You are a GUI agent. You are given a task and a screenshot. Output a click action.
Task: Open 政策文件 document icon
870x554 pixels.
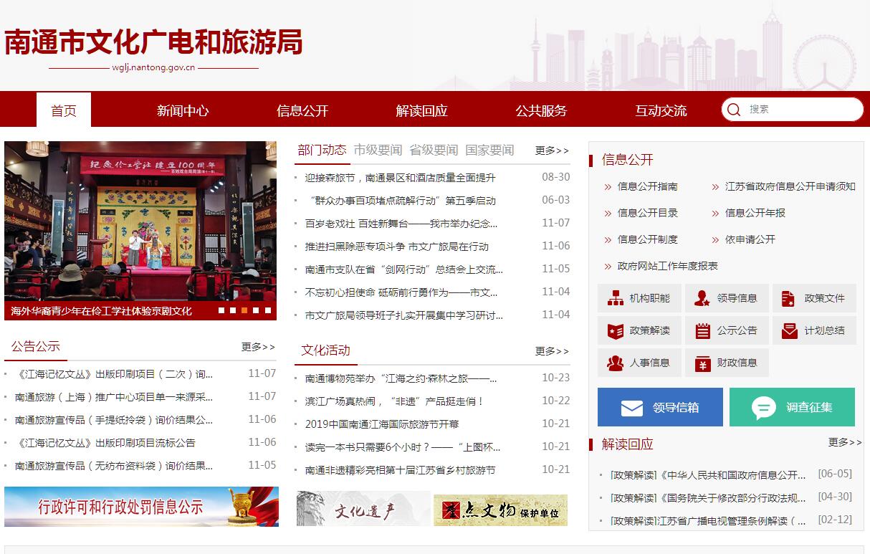pyautogui.click(x=788, y=298)
